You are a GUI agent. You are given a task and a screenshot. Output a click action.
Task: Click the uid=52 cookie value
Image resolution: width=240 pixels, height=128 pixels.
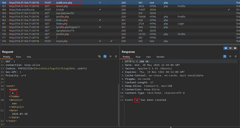pyautogui.click(x=82, y=68)
